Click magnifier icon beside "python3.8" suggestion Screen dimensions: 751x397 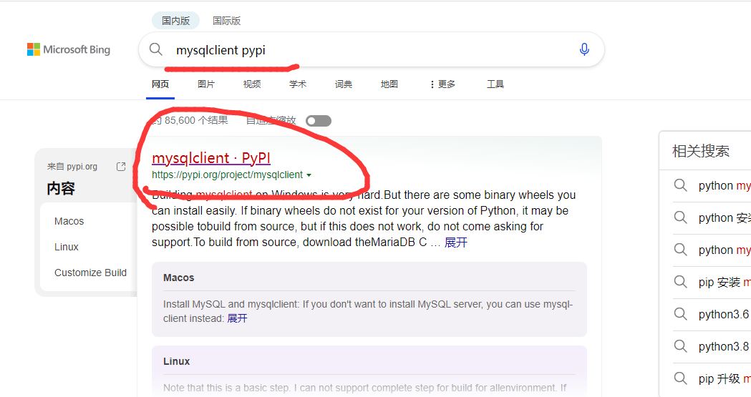pos(681,345)
